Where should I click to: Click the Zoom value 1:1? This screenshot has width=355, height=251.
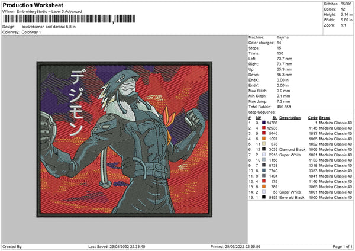click(x=343, y=25)
